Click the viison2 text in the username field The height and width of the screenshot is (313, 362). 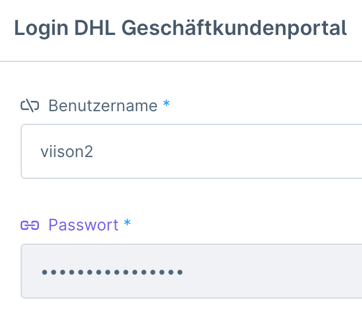[x=66, y=151]
